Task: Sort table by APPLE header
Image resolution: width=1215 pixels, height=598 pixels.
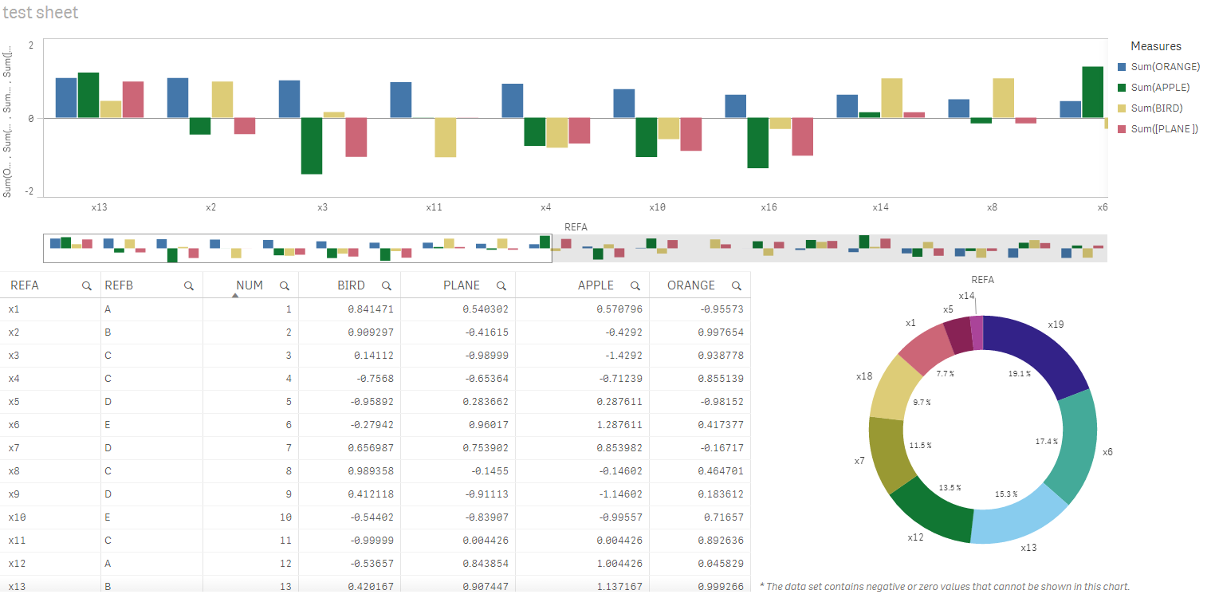Action: (x=596, y=285)
